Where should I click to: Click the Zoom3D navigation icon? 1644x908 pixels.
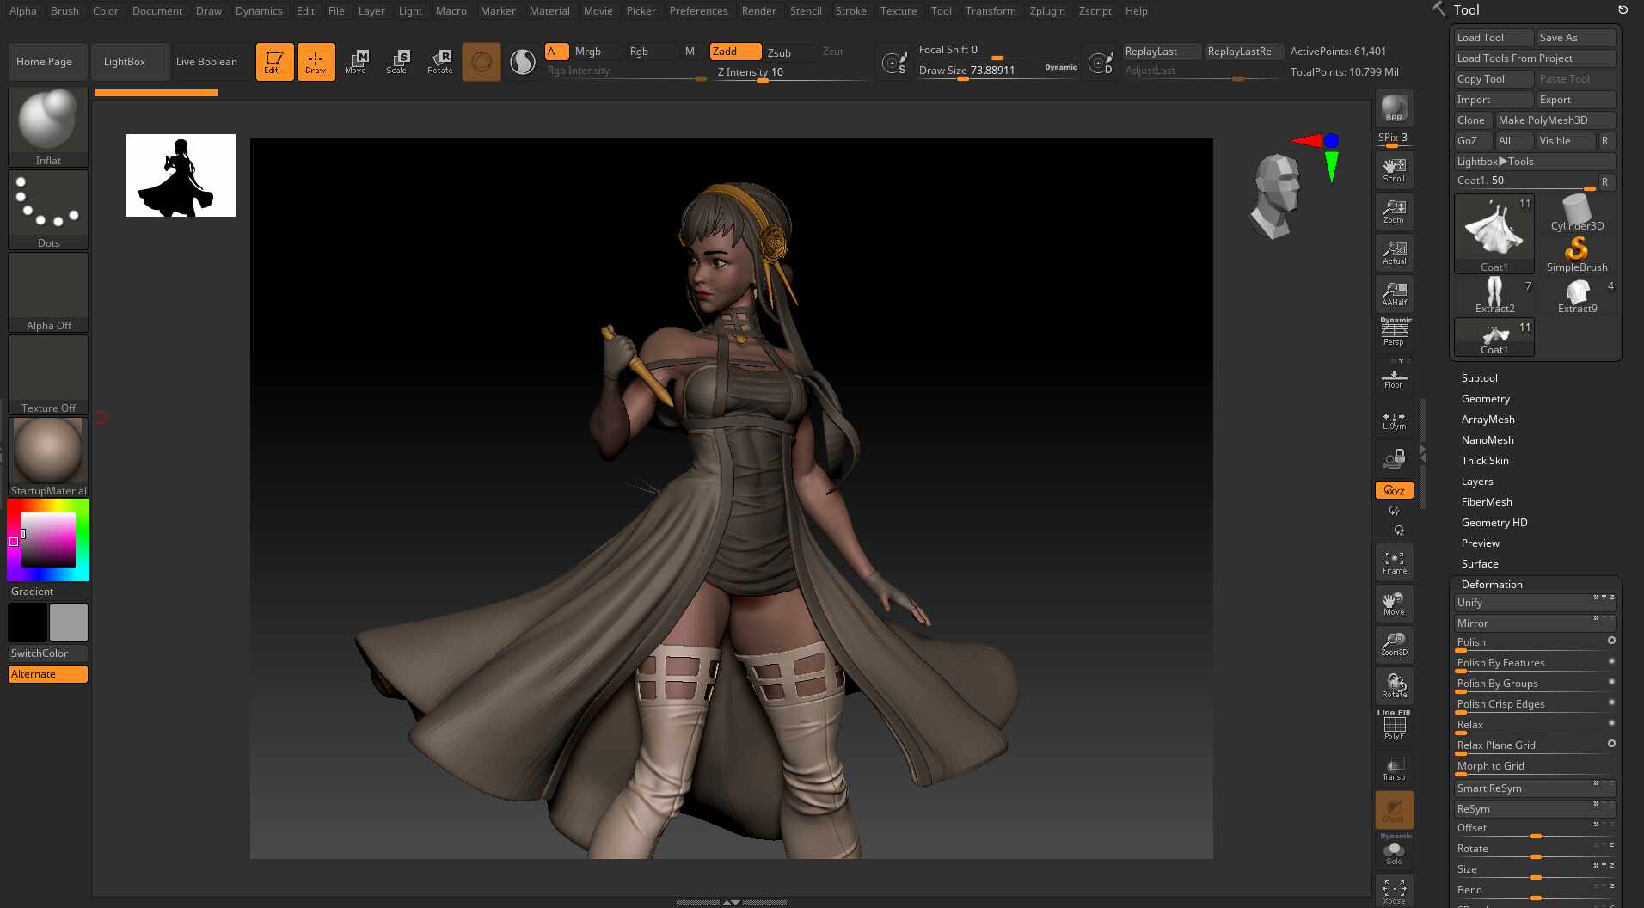click(x=1394, y=644)
